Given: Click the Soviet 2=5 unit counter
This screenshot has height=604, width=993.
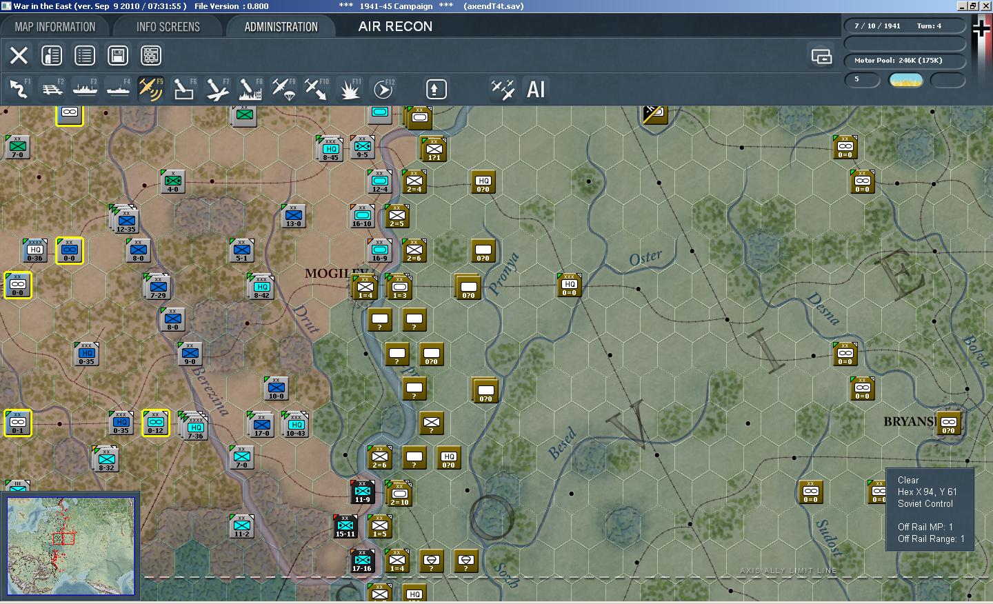Looking at the screenshot, I should pos(397,217).
